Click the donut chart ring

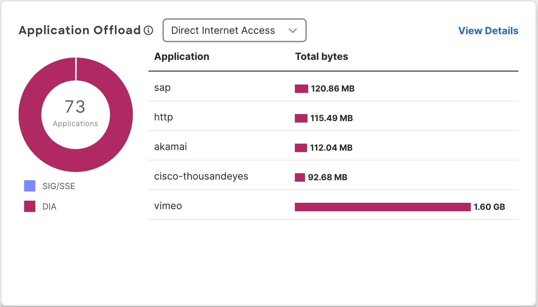(x=30, y=115)
